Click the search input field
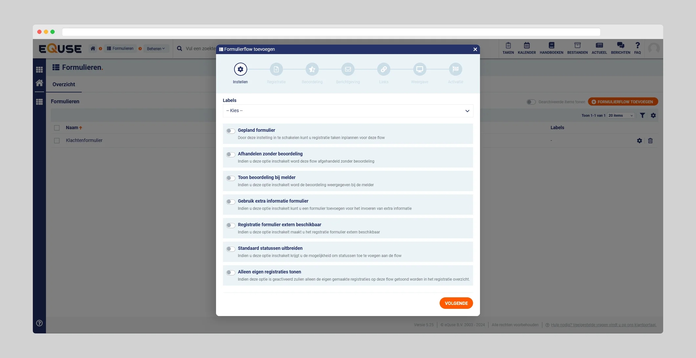Viewport: 696px width, 358px height. click(200, 49)
